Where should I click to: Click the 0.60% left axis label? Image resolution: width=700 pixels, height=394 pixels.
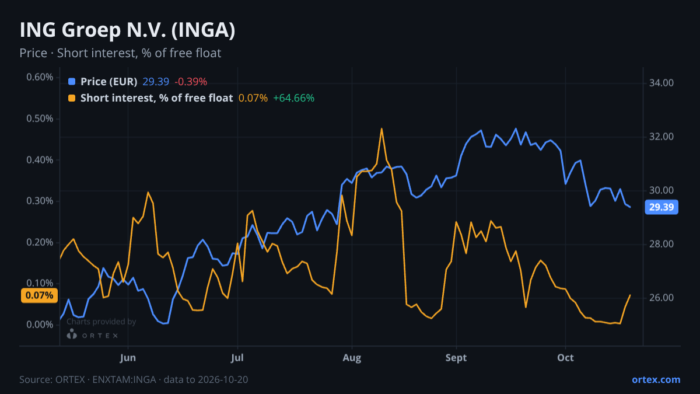click(x=40, y=77)
